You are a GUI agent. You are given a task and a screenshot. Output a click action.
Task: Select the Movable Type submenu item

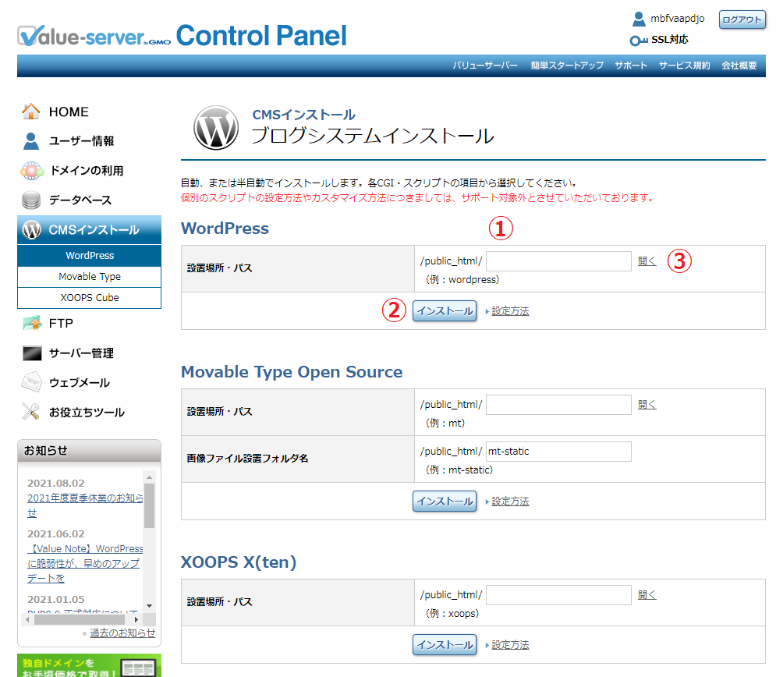tap(89, 276)
